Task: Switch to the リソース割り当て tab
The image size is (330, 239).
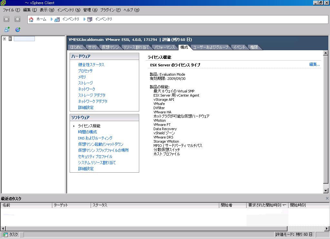Action: pyautogui.click(x=136, y=47)
